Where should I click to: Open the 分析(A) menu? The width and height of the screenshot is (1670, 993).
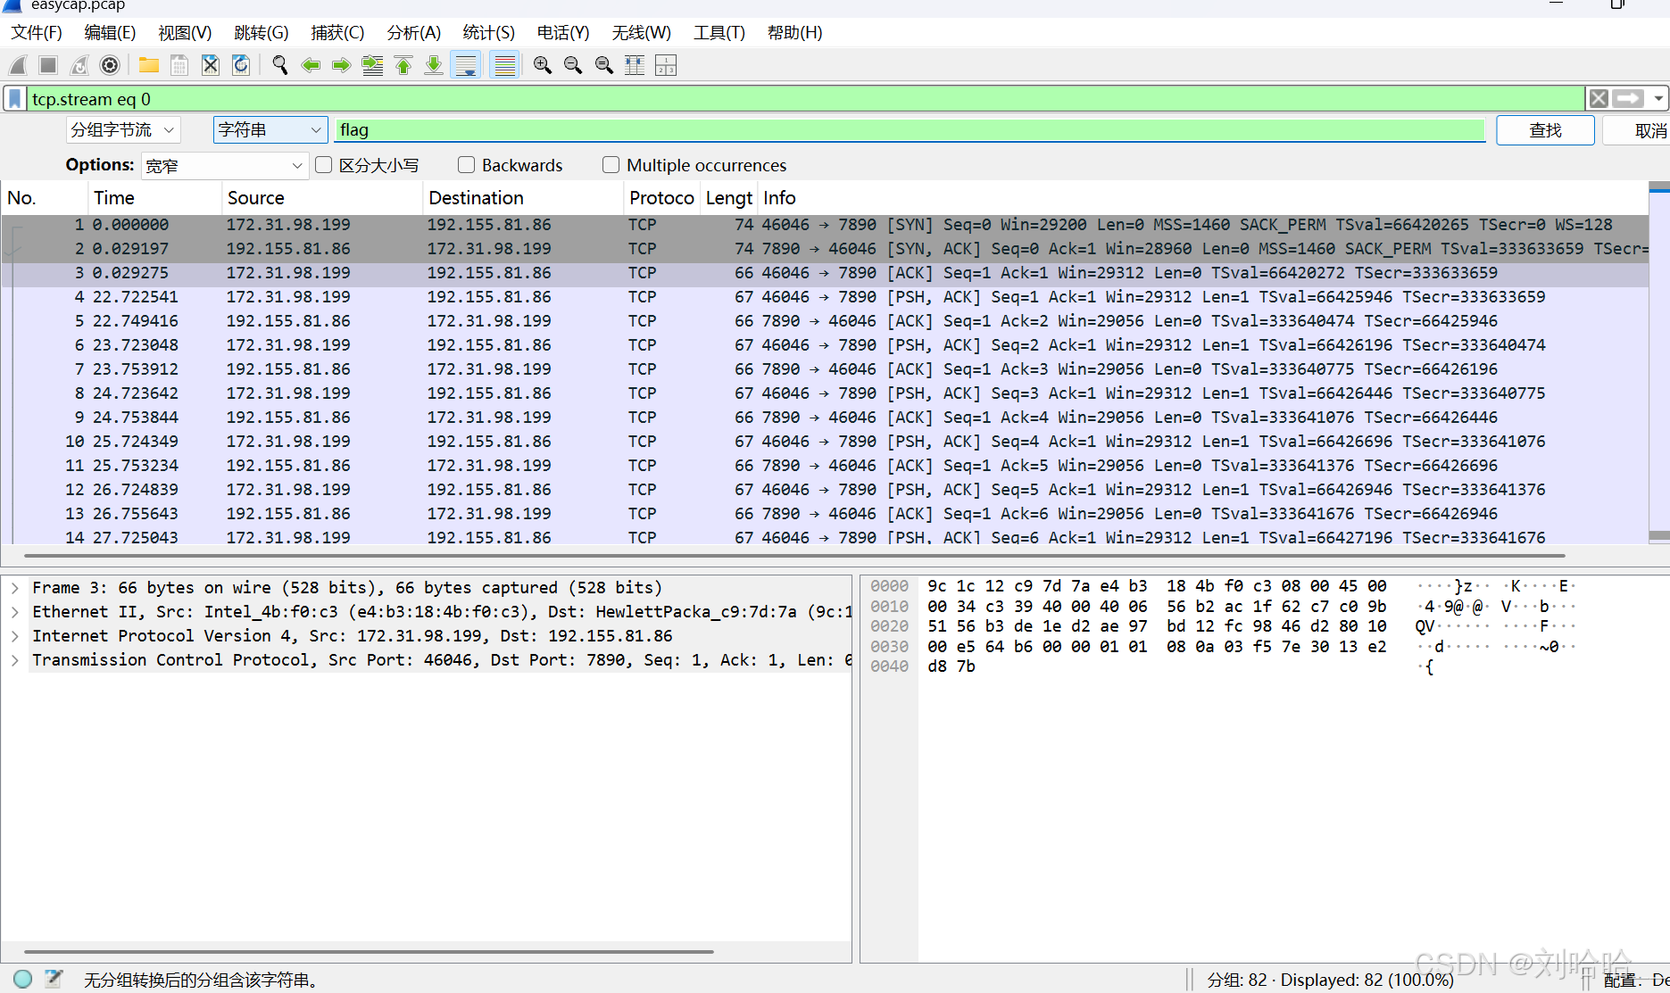413,32
